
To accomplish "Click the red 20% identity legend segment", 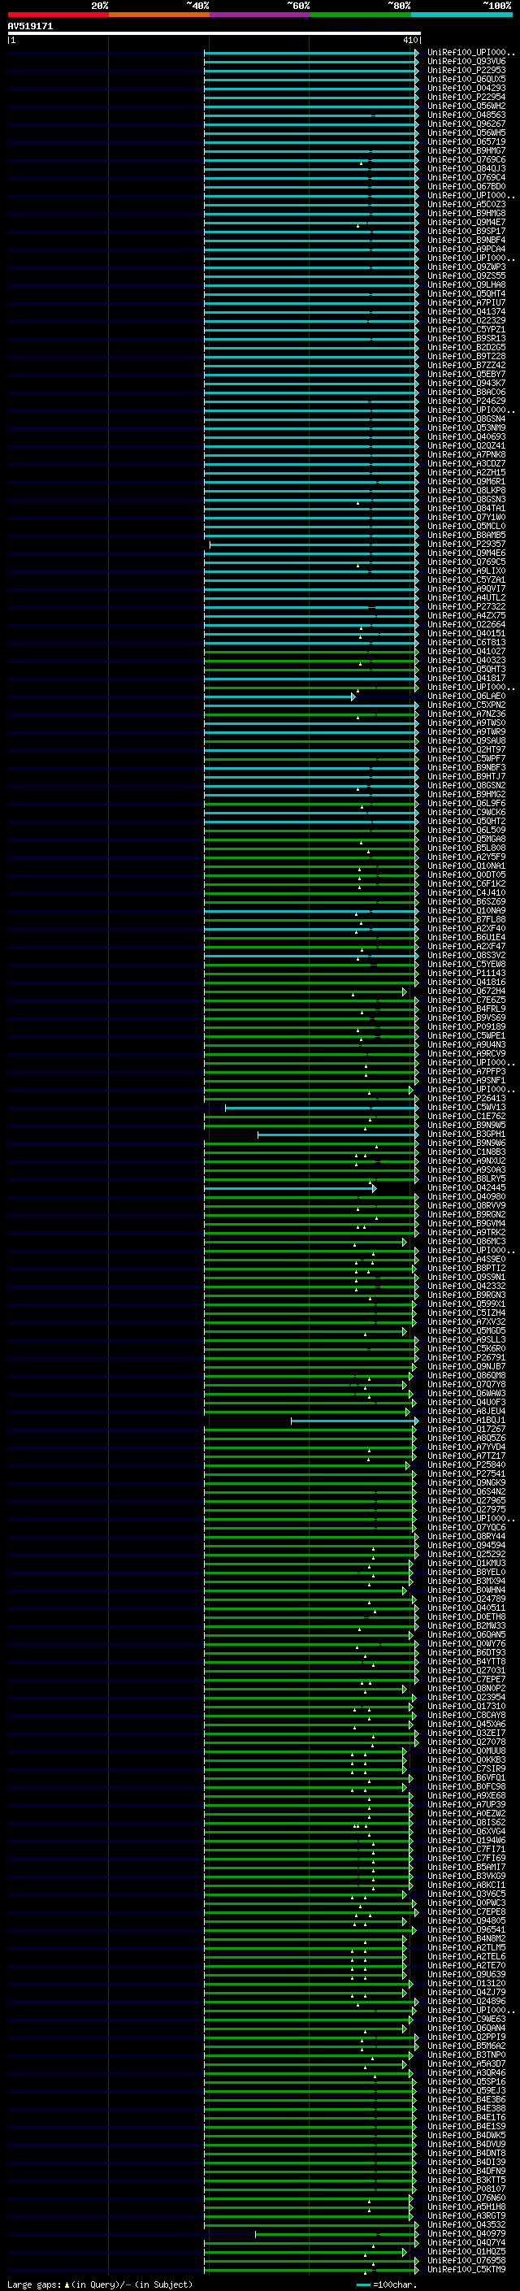I will coord(58,15).
